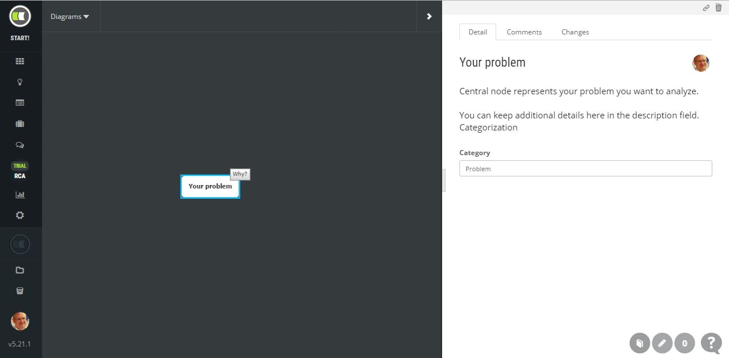Open the TRIAL RCA module
Viewport: 729px width, 358px height.
pyautogui.click(x=20, y=171)
